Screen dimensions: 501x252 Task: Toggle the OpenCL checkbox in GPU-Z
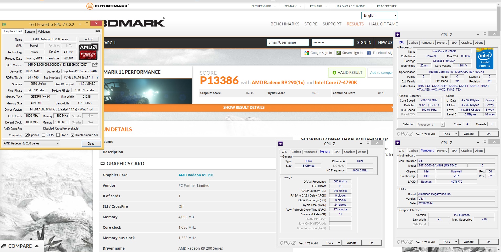tap(27, 135)
